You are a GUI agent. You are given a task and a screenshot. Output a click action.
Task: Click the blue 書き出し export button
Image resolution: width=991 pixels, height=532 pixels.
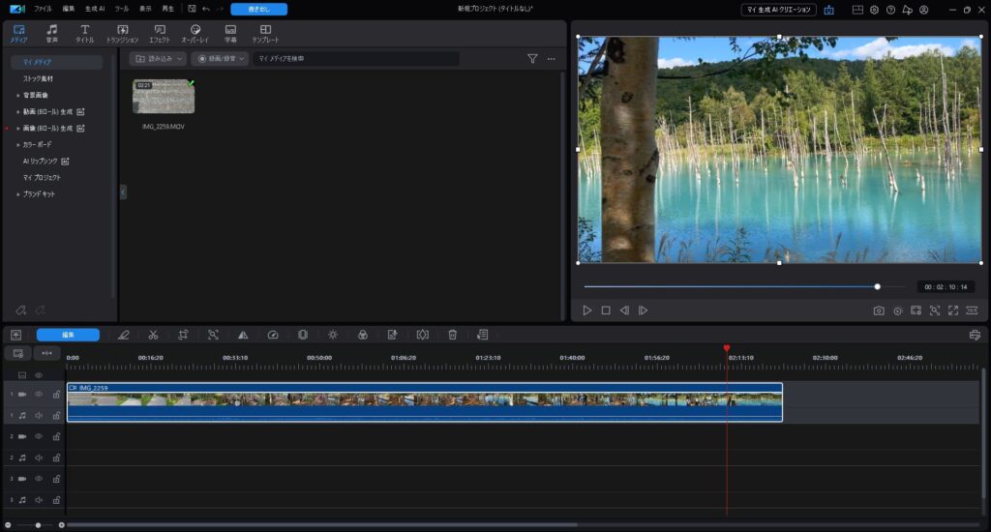coord(259,9)
